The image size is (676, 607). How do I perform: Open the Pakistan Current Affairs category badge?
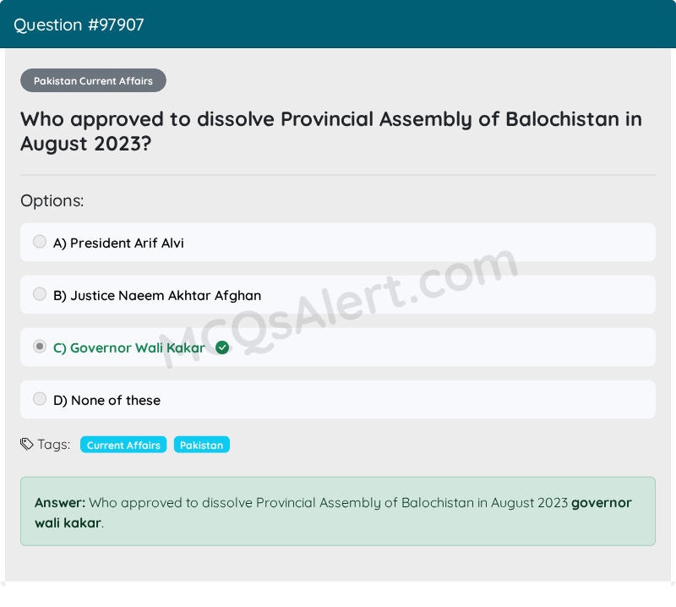[x=93, y=80]
